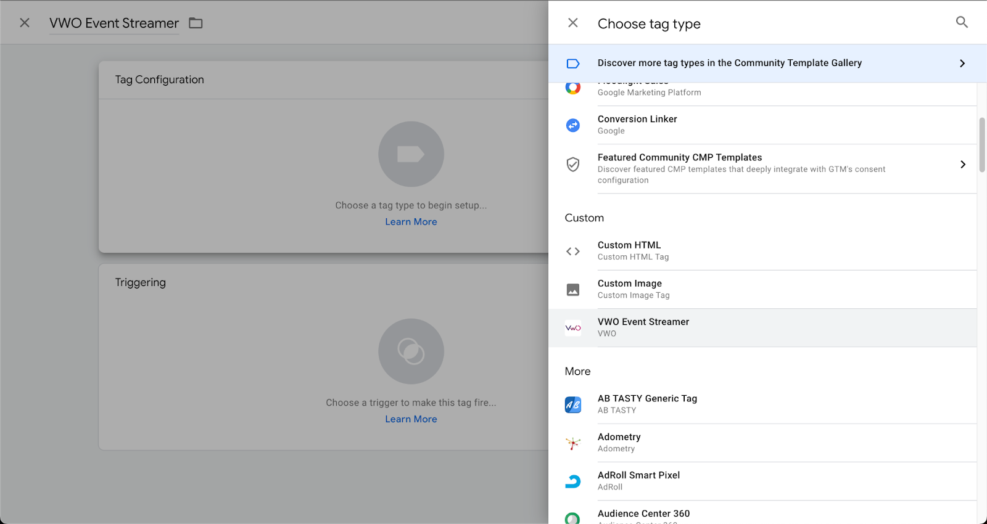Select the Conversion Linker icon
This screenshot has width=987, height=524.
[x=573, y=125]
